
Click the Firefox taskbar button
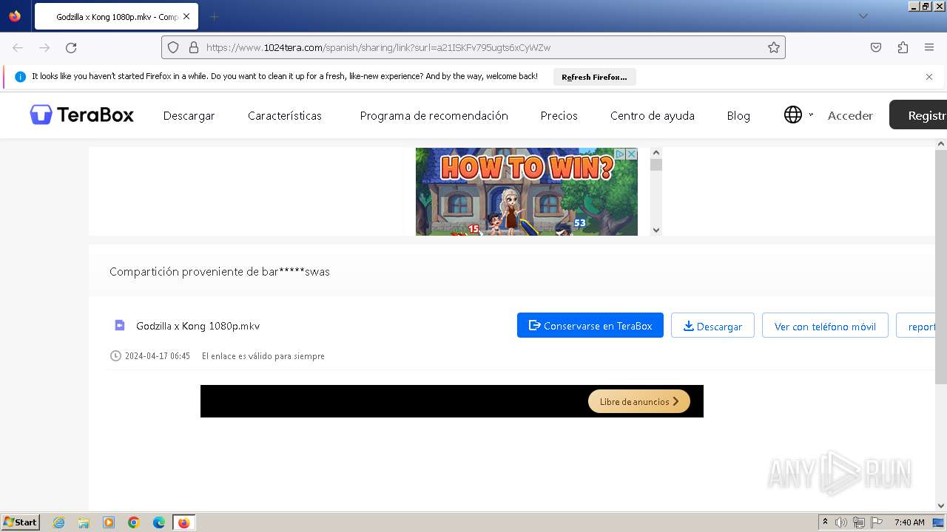point(183,522)
